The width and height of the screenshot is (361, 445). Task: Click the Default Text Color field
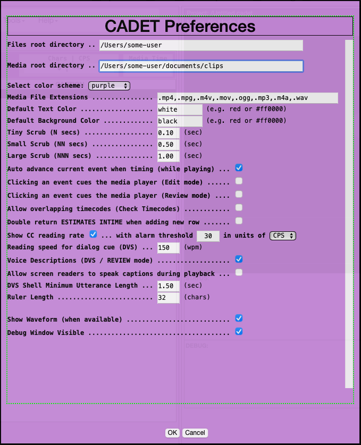pos(180,110)
